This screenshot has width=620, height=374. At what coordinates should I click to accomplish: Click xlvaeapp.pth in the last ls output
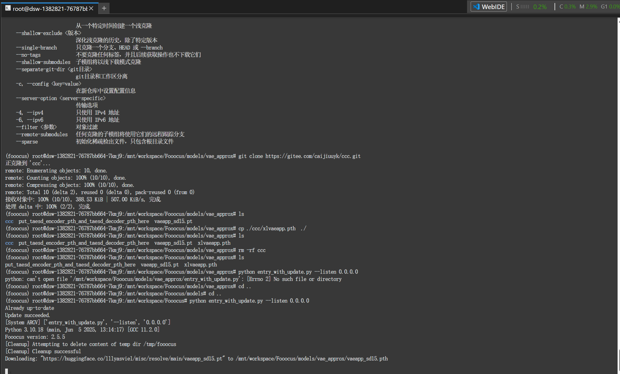click(200, 265)
